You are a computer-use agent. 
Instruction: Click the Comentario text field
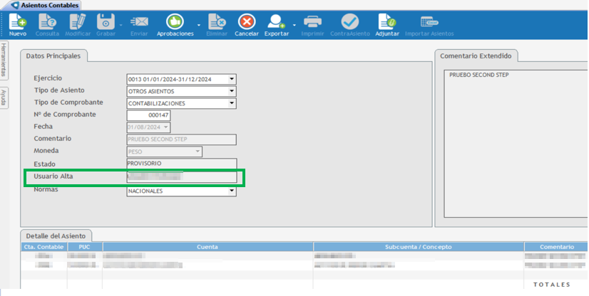tap(181, 139)
